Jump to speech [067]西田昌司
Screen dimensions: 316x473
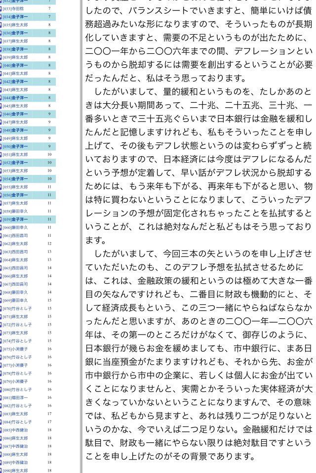15,285
